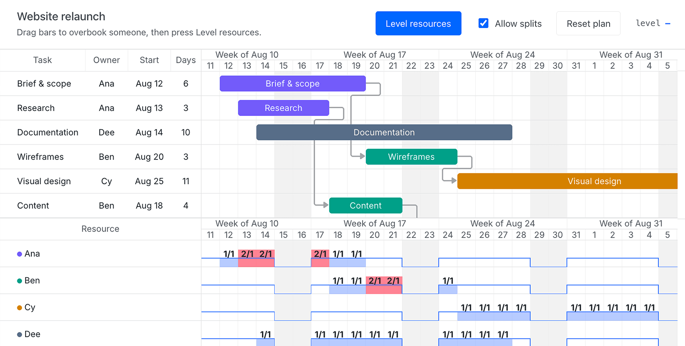Click the Aug 18 start date cell
The height and width of the screenshot is (346, 685).
149,206
